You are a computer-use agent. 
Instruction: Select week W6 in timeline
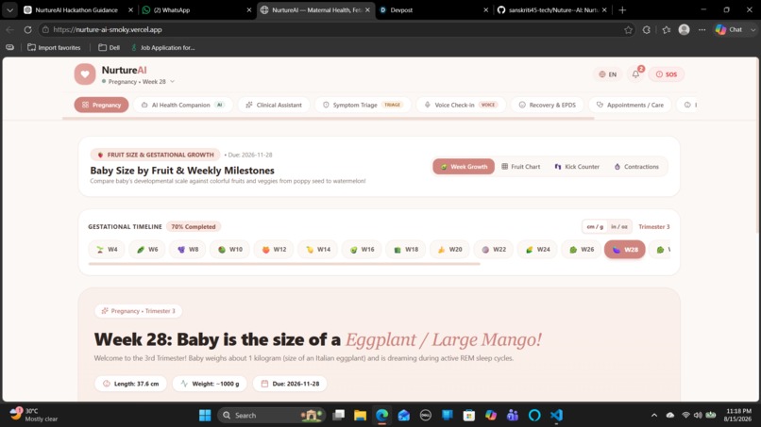(147, 250)
